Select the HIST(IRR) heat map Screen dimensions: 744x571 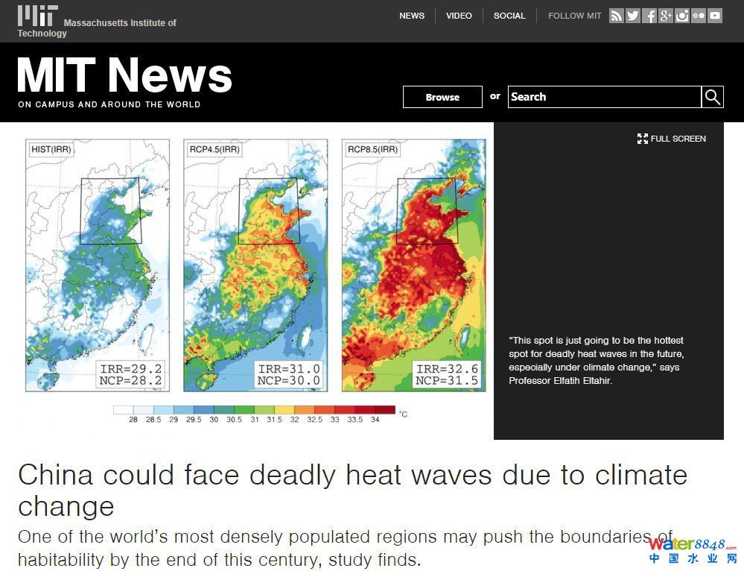pos(98,265)
